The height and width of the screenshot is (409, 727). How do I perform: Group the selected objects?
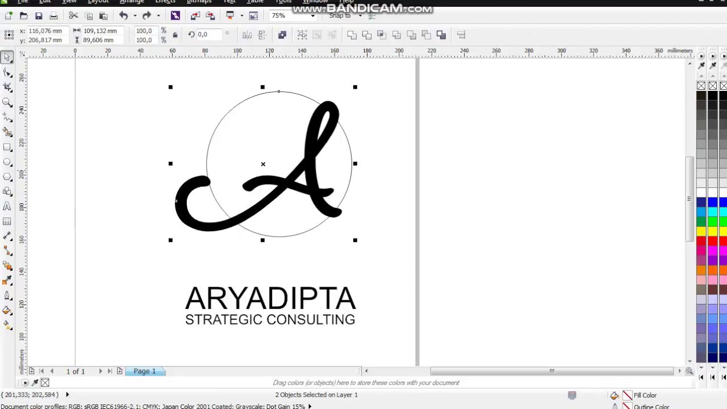[302, 35]
